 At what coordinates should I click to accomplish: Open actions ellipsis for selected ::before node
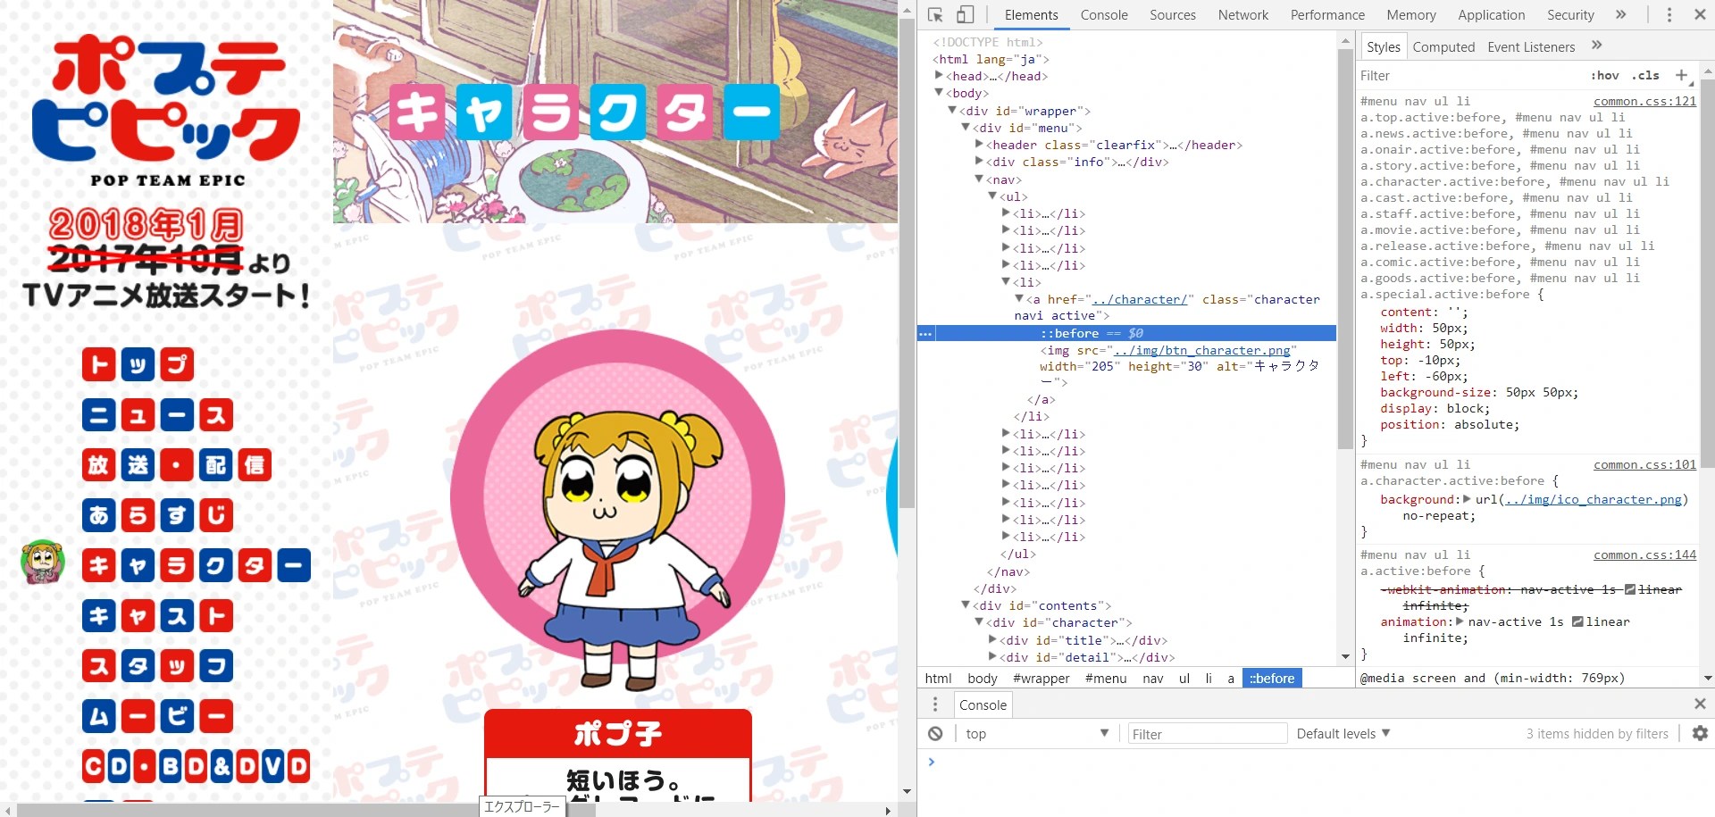click(925, 333)
